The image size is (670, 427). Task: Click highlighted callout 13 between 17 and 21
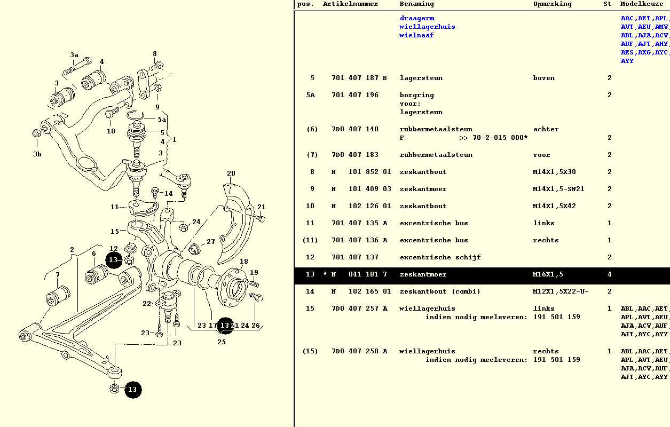[225, 325]
